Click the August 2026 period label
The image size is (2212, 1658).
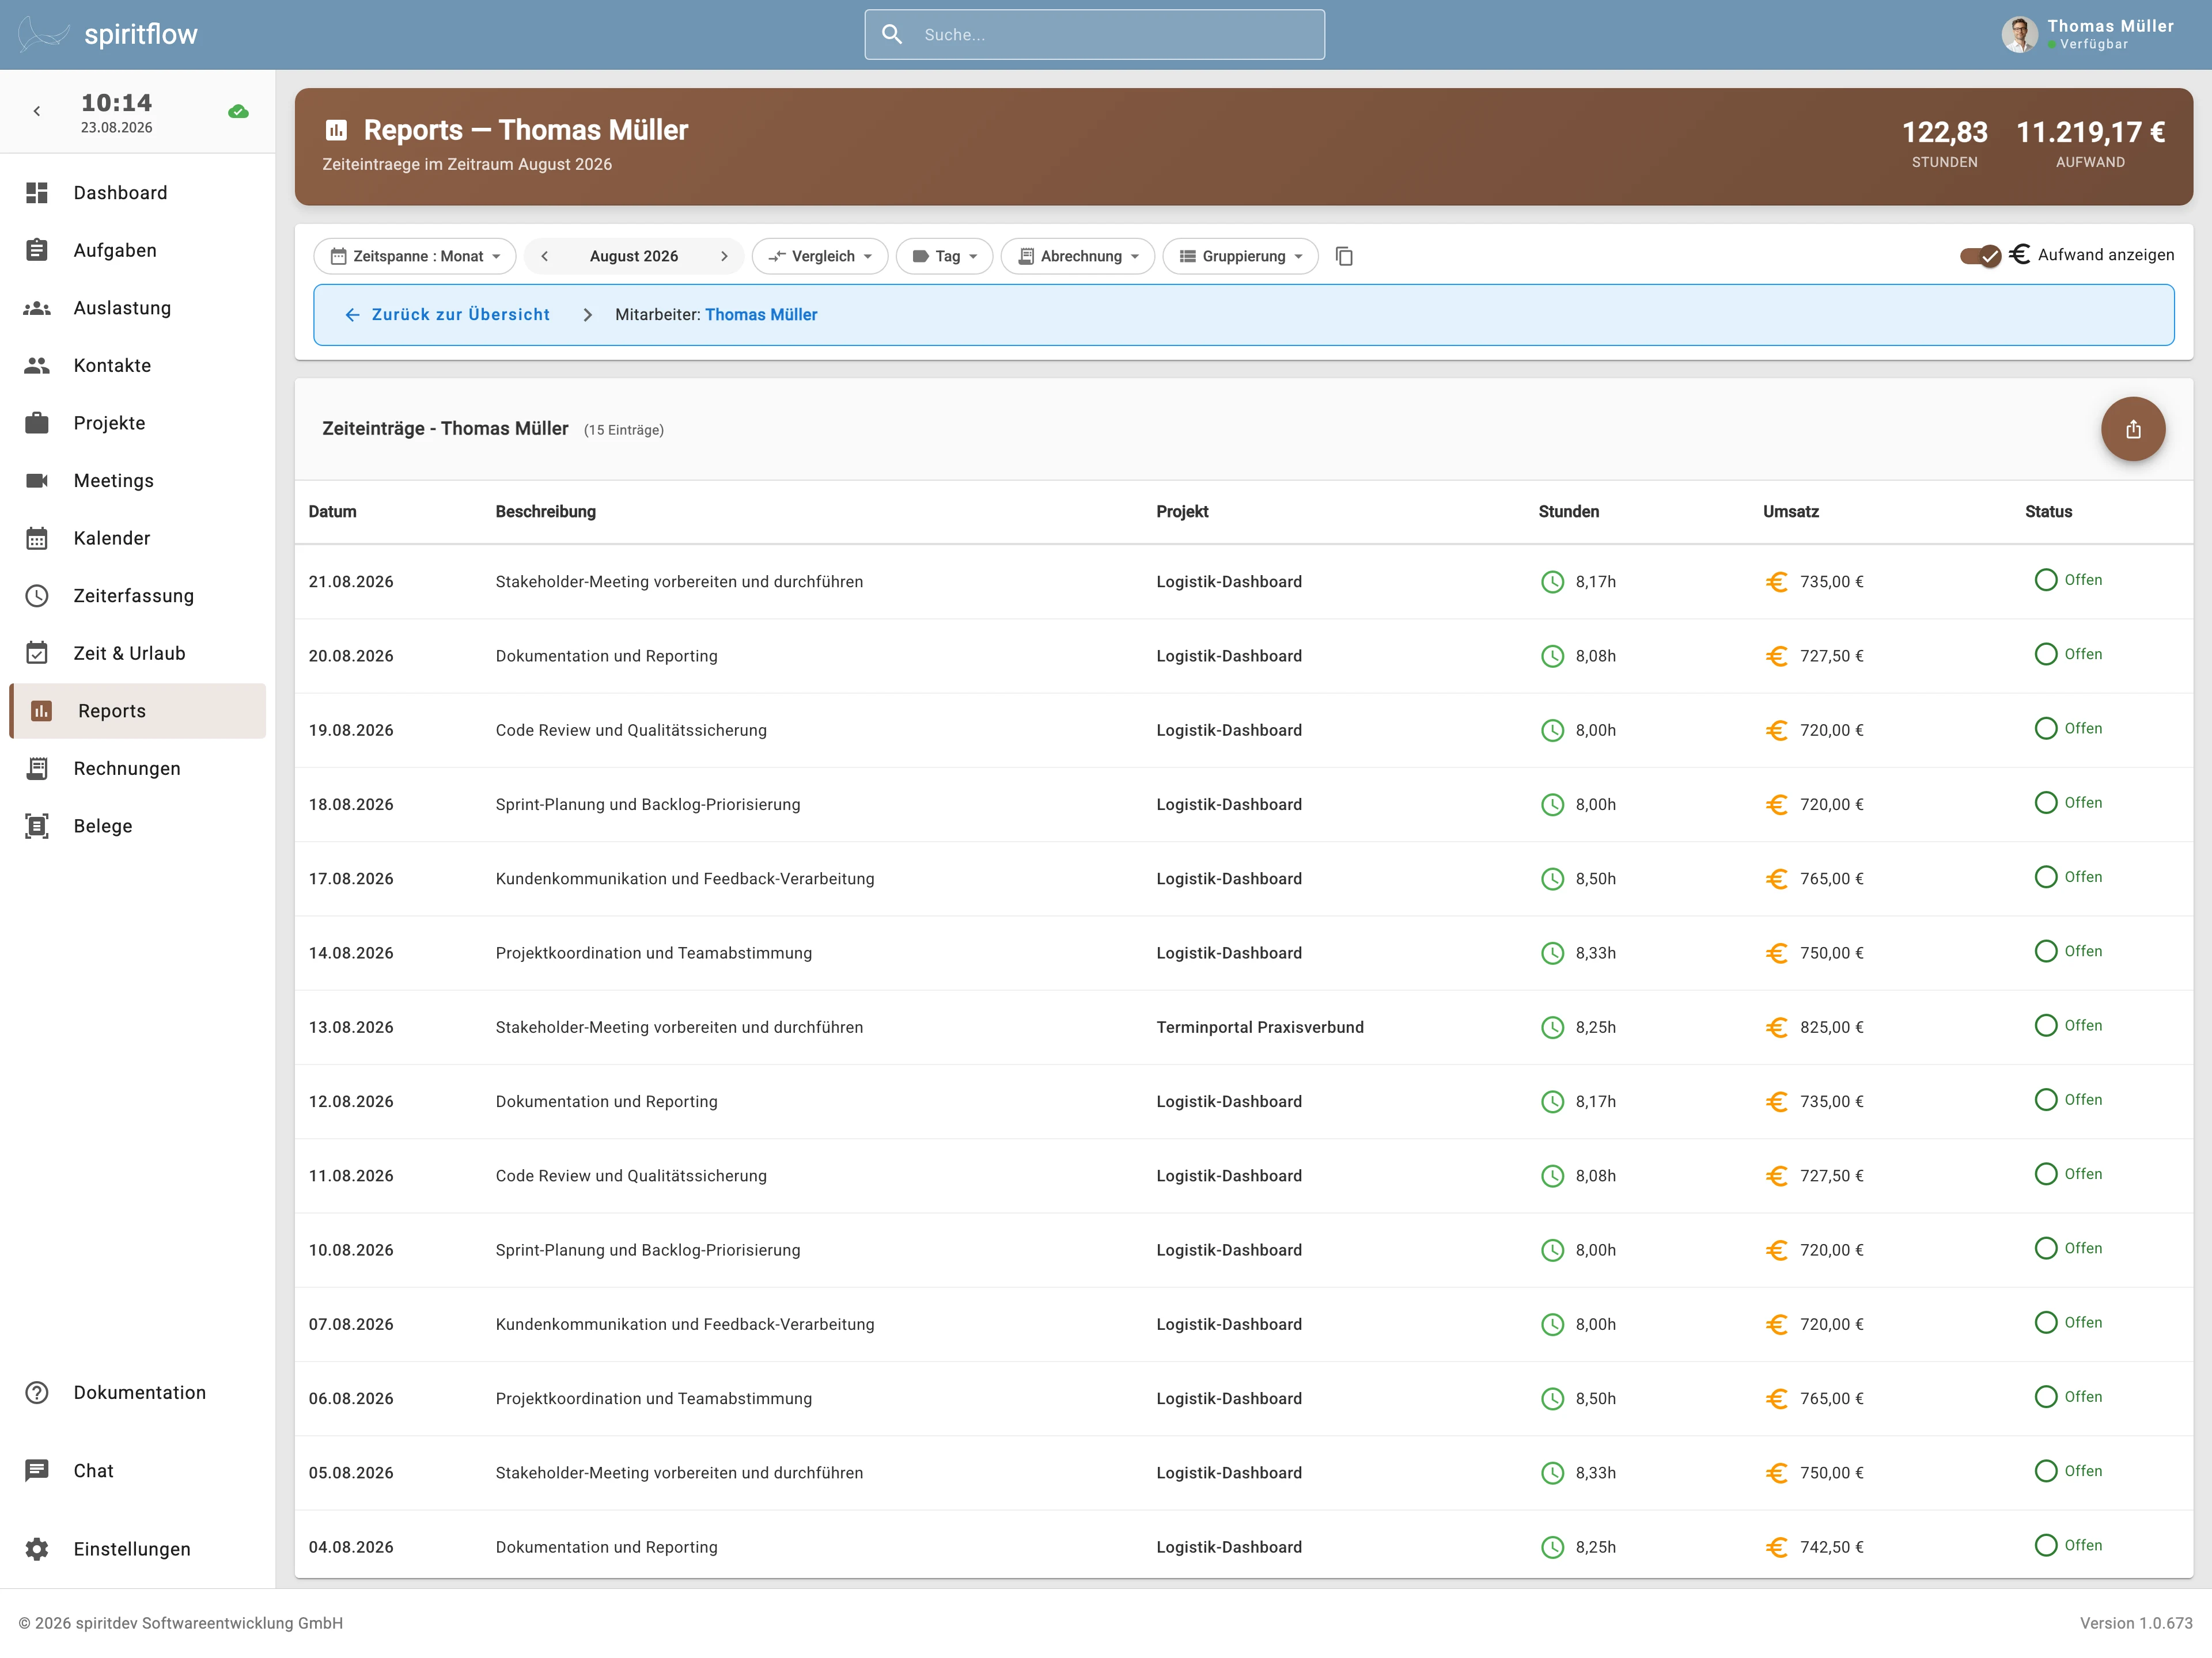(x=634, y=257)
